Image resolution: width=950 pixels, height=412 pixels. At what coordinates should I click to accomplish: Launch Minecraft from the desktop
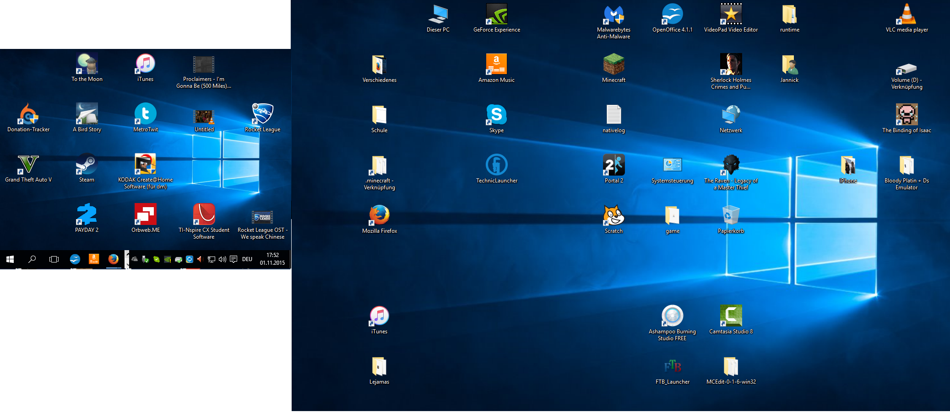[613, 69]
